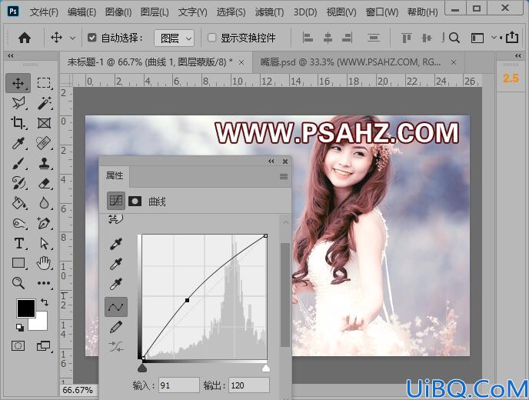
Task: Select the Rectangular Marquee tool
Action: 44,83
